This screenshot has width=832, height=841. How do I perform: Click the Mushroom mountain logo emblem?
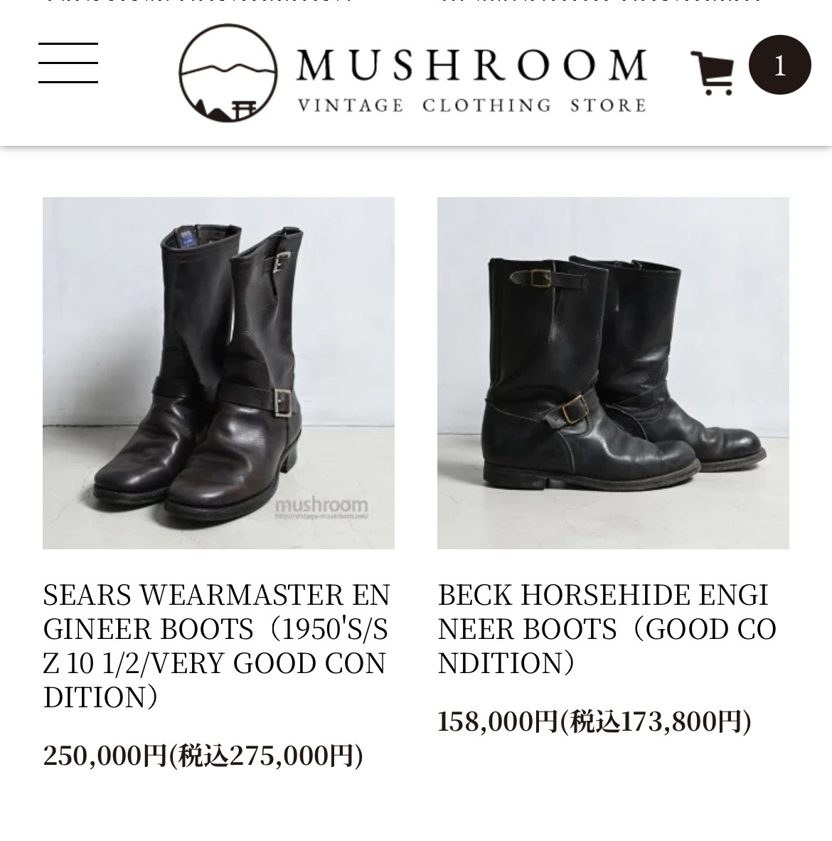click(228, 73)
